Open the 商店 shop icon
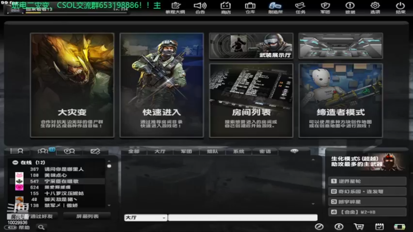The image size is (413, 232). tap(226, 8)
